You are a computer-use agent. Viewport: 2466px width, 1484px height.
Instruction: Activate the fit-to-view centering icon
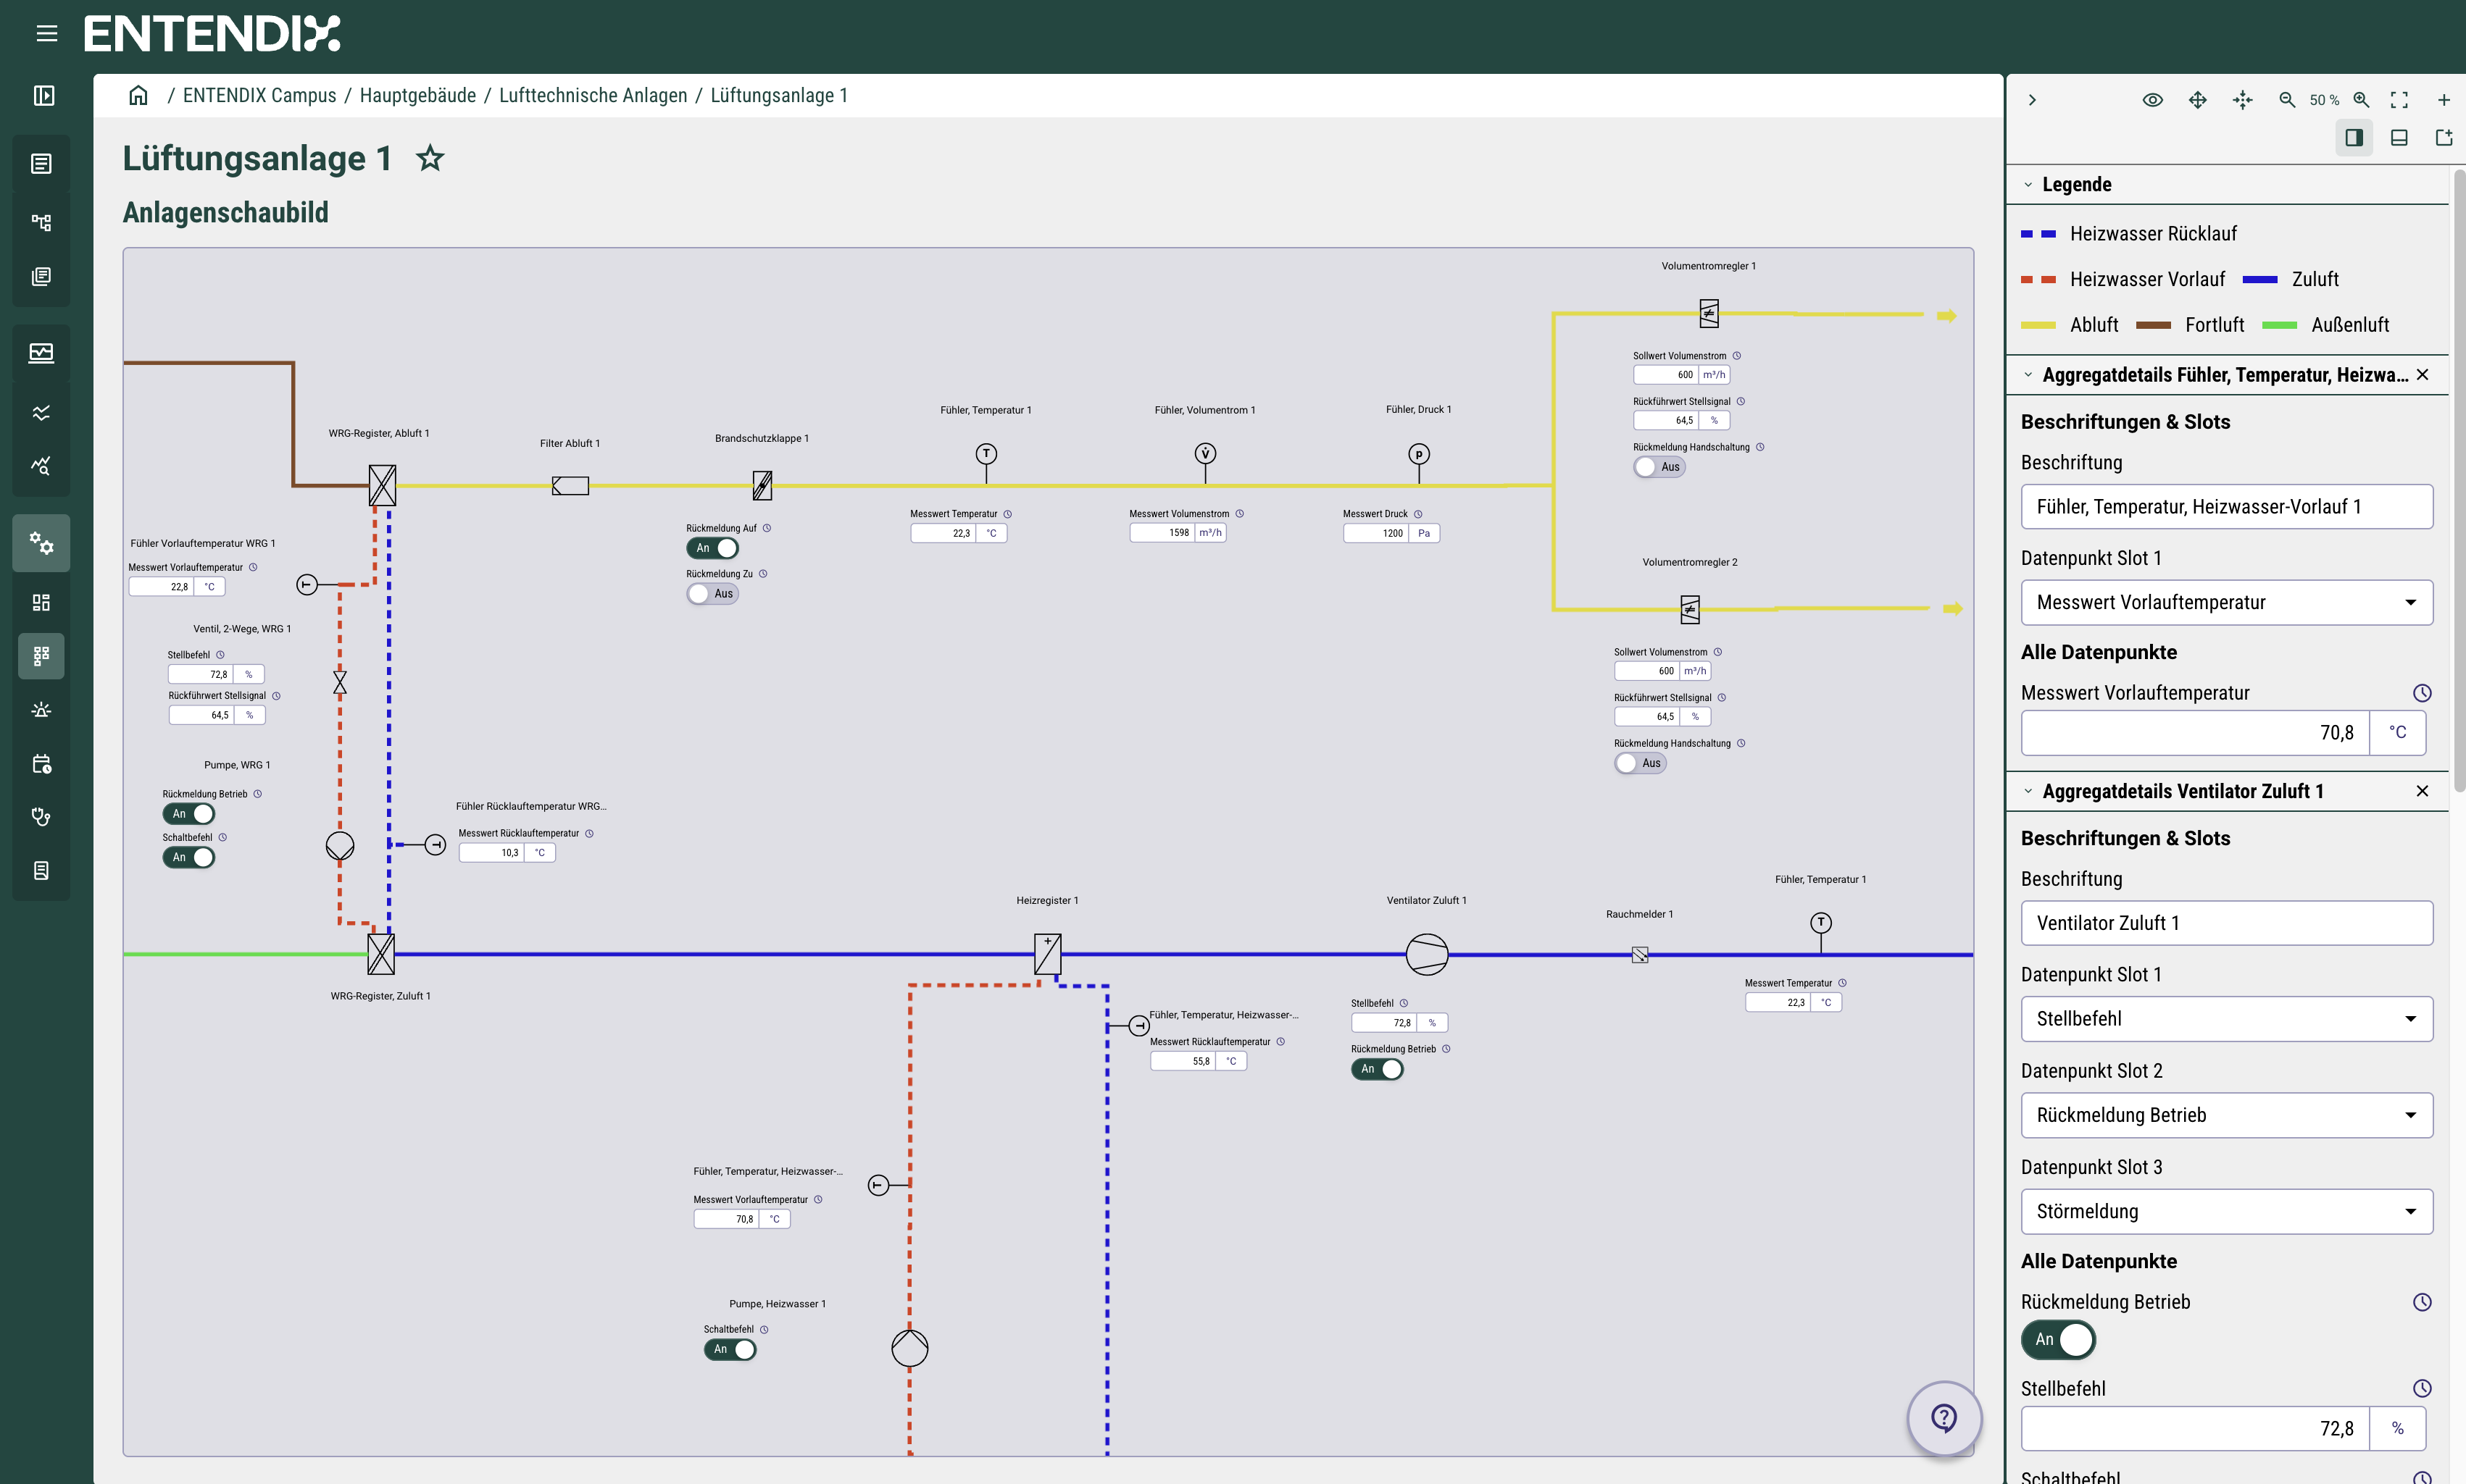click(x=2242, y=99)
